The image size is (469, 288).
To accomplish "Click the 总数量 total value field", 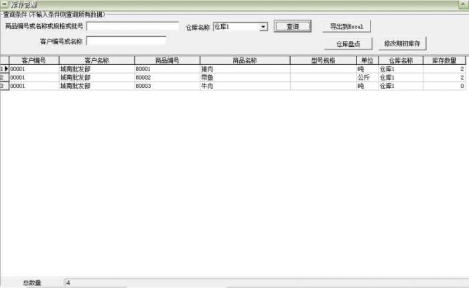I will pos(266,283).
